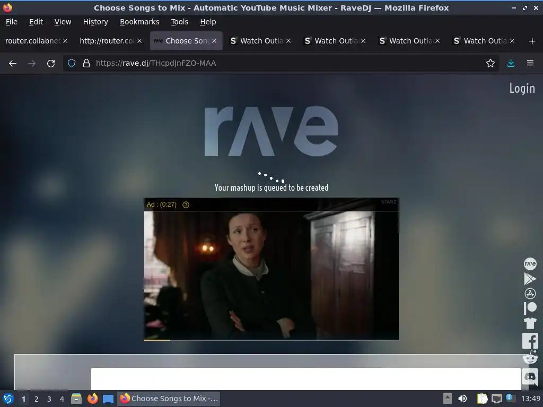543x407 pixels.
Task: View site security via padlock icon
Action: tap(86, 63)
